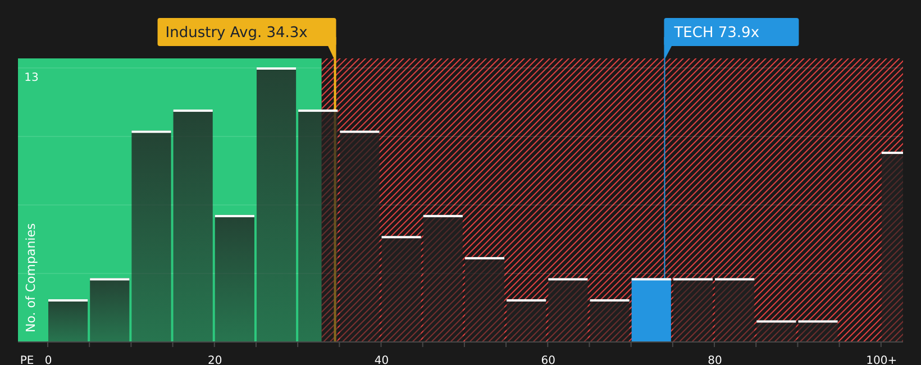Select the 100+ PE histogram bar
Screen dimensions: 921x365
(892, 247)
